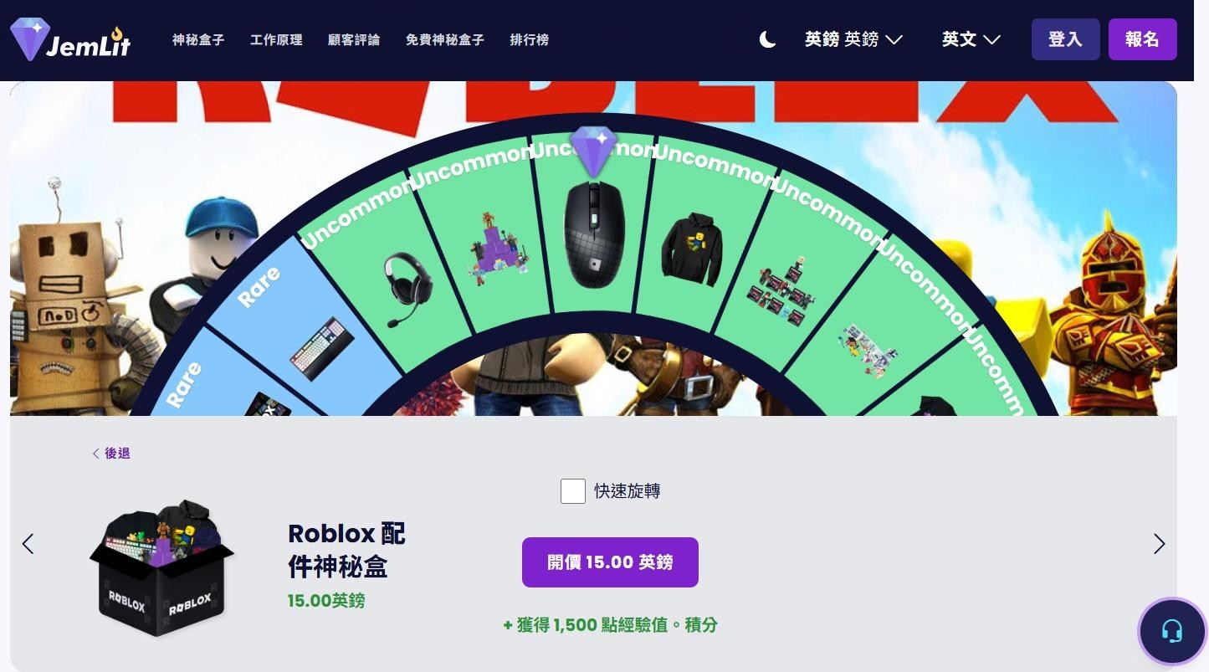The height and width of the screenshot is (672, 1209).
Task: Select the black hoodie prize segment
Action: (x=691, y=248)
